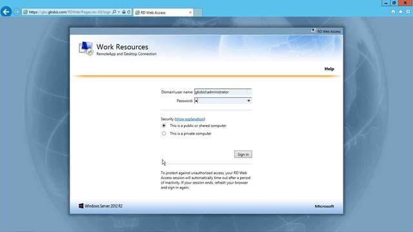413x232 pixels.
Task: Go back using the browser back arrow
Action: point(6,12)
